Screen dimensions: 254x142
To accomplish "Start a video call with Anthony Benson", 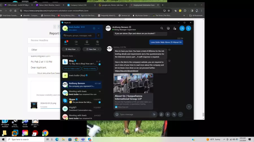I will [x=182, y=28].
